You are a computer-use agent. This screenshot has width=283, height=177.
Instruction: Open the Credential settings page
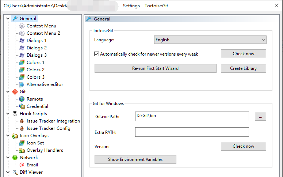coord(37,106)
